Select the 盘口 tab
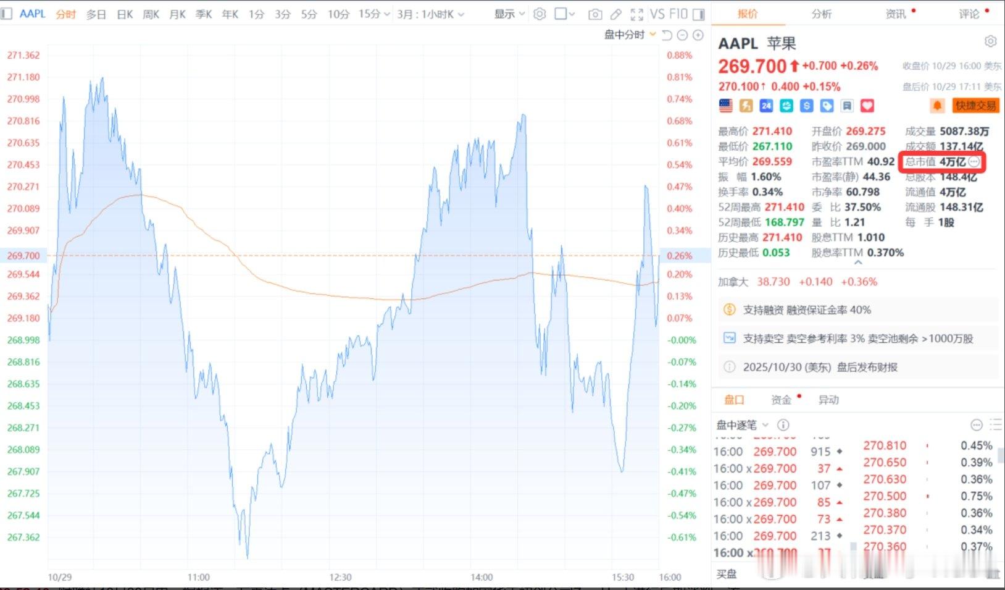 (734, 400)
